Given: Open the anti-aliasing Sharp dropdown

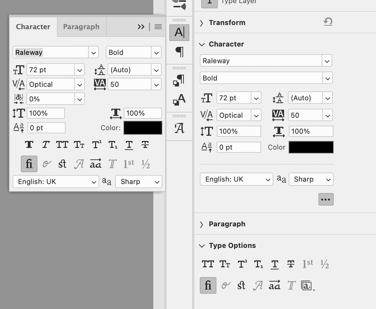Looking at the screenshot, I should [x=138, y=182].
